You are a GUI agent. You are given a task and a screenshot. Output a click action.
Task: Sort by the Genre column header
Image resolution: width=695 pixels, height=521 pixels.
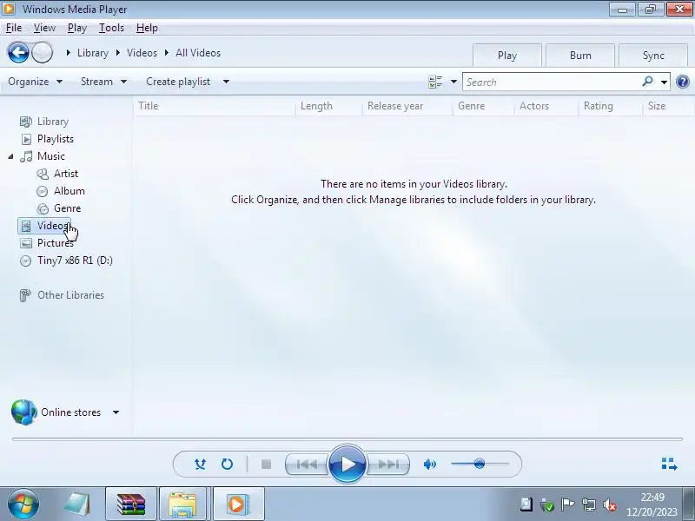483,106
